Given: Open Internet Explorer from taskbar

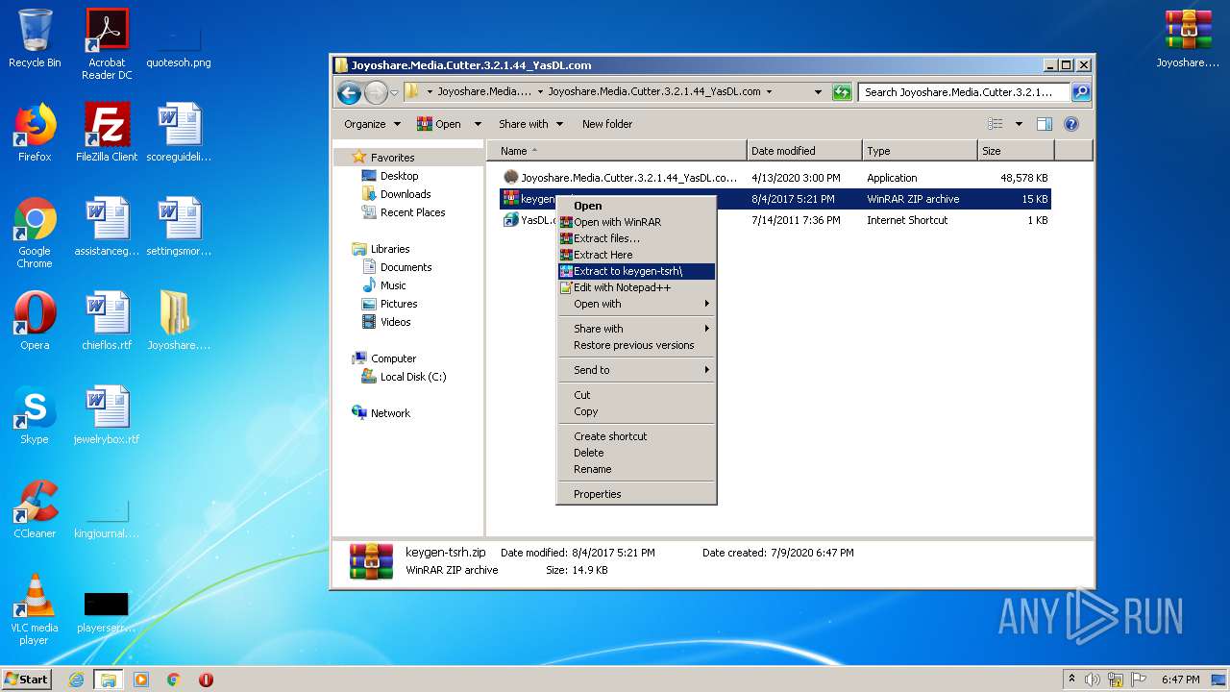Looking at the screenshot, I should pos(76,680).
